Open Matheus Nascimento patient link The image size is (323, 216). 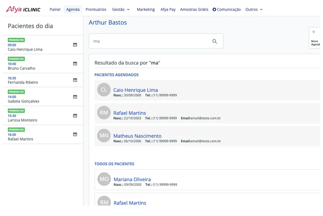[x=137, y=136]
